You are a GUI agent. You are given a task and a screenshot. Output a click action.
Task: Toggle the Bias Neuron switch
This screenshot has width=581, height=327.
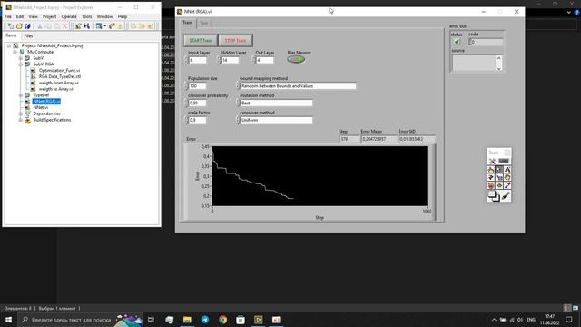(x=296, y=60)
